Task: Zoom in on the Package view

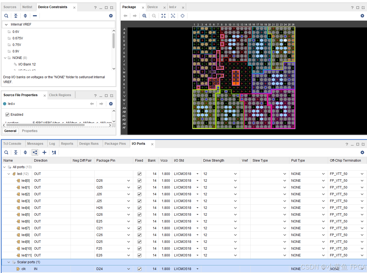Action: click(x=144, y=16)
